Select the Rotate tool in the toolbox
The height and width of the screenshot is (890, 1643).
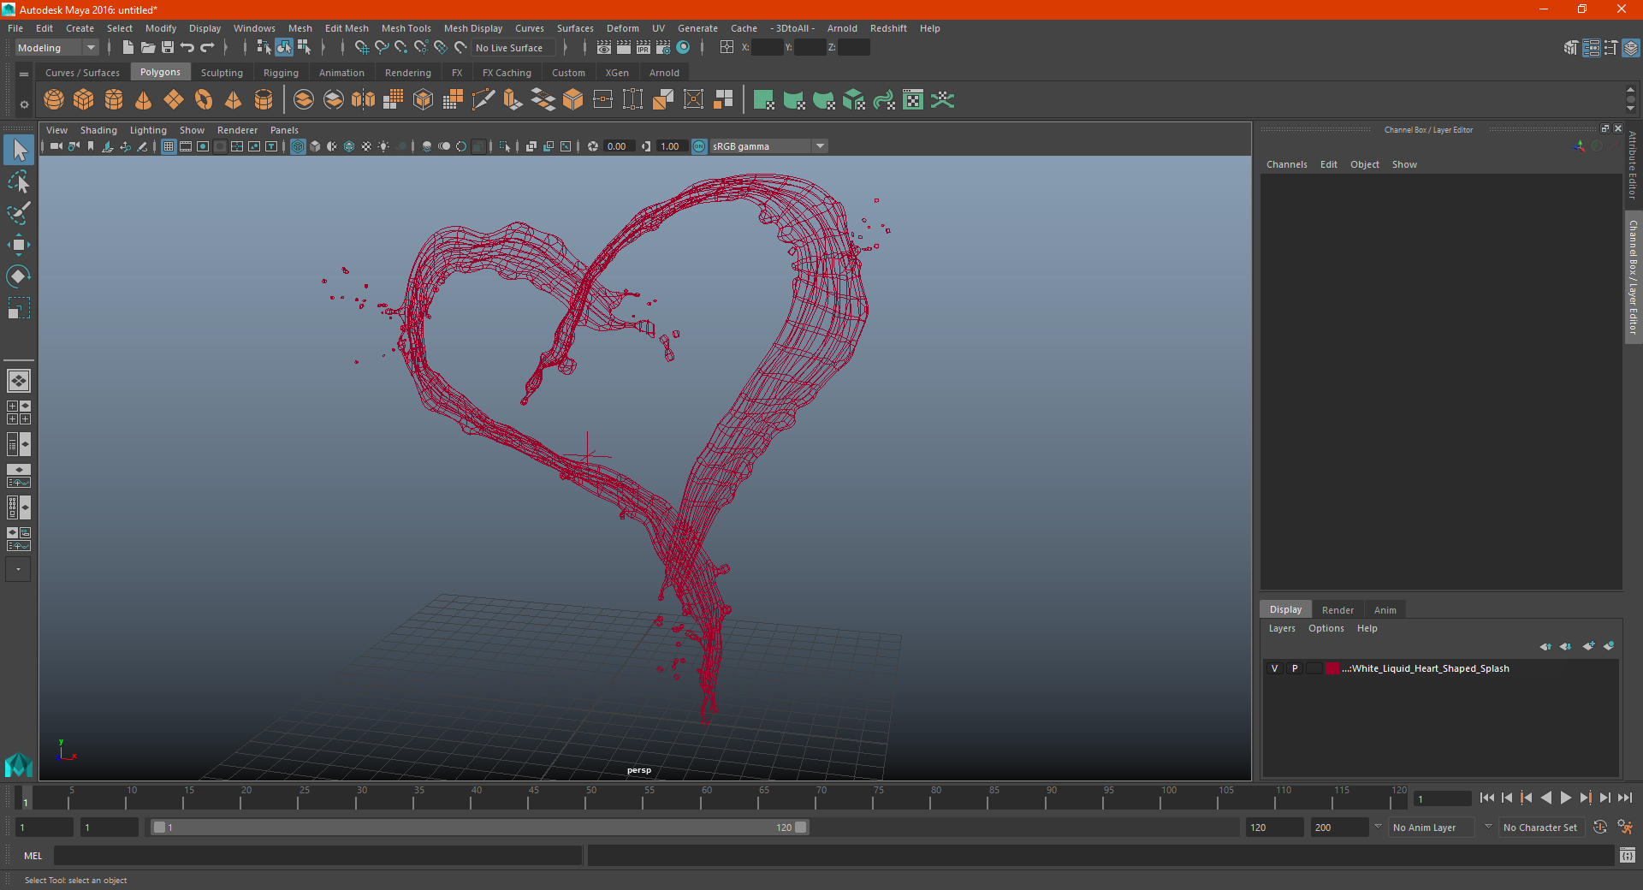pos(18,276)
